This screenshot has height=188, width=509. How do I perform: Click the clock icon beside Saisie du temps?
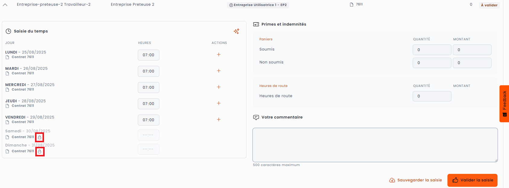pyautogui.click(x=8, y=31)
